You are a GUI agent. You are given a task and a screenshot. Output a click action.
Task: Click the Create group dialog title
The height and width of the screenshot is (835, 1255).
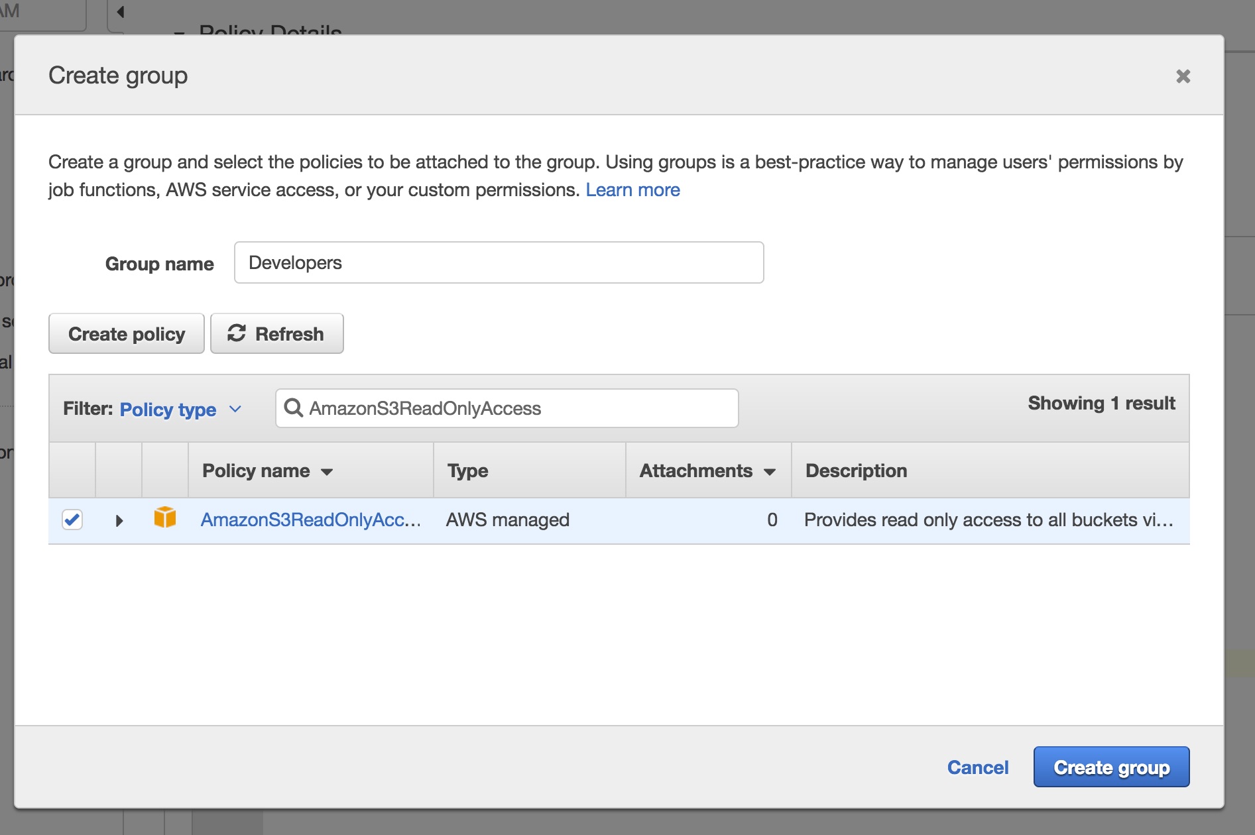click(118, 76)
